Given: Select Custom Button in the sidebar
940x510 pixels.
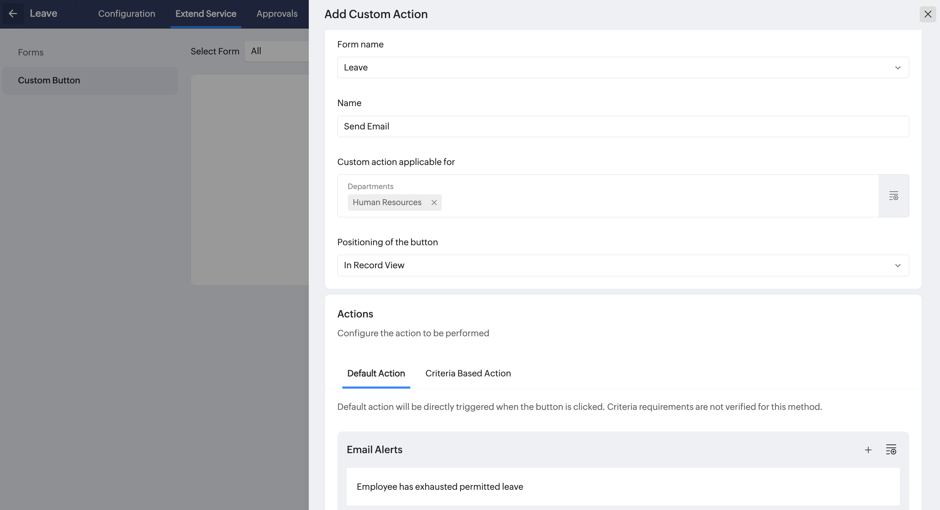Looking at the screenshot, I should coord(49,81).
